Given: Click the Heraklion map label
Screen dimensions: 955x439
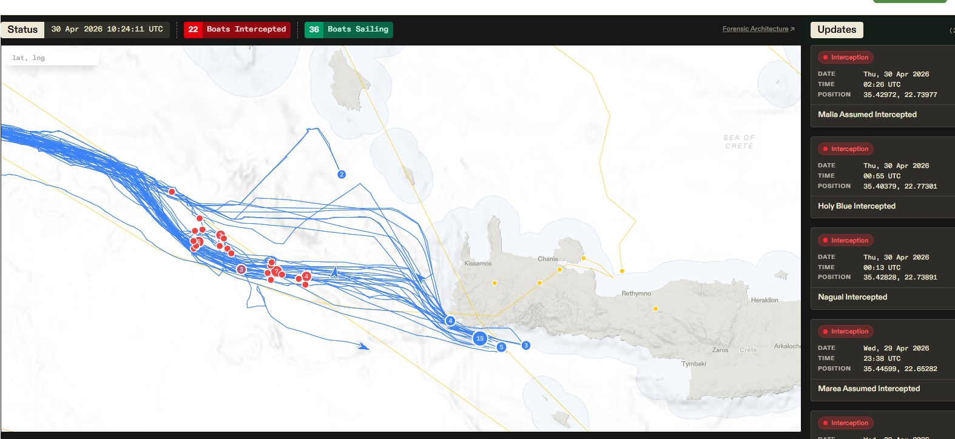Looking at the screenshot, I should tap(764, 300).
